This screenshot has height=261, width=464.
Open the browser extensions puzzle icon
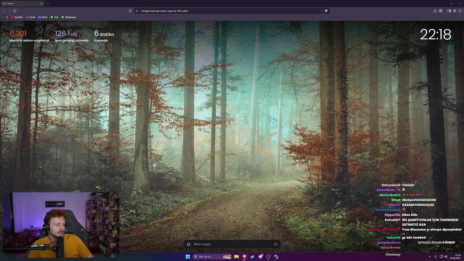coord(435,11)
